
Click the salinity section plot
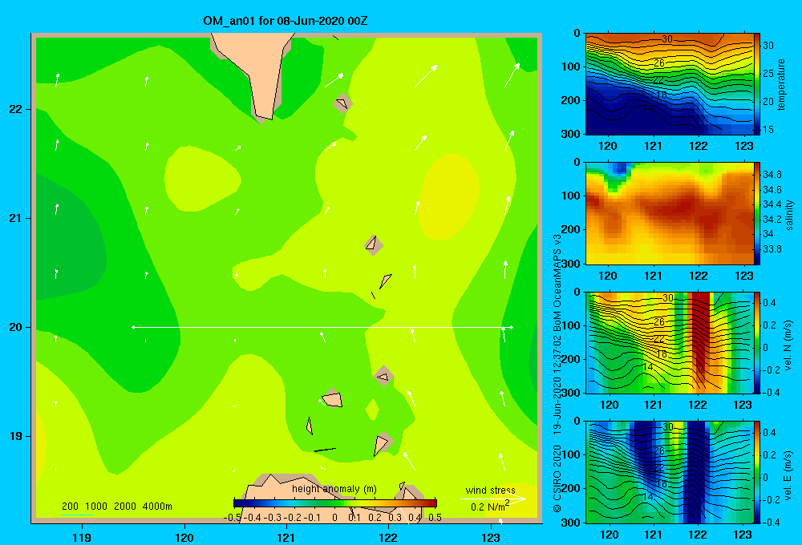coord(670,213)
